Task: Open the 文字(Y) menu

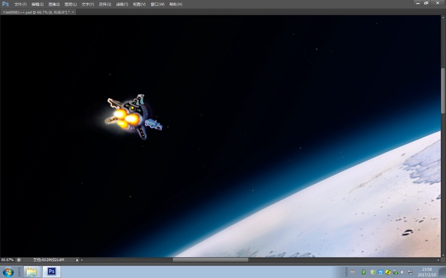Action: [x=88, y=4]
